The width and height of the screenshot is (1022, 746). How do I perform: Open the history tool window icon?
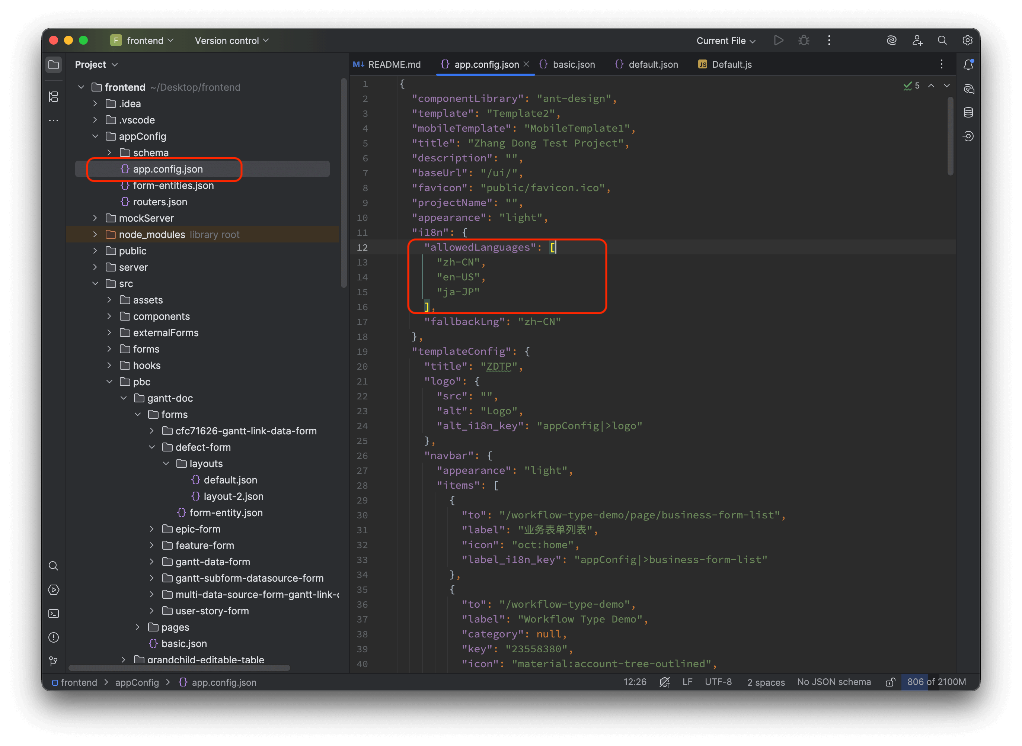click(x=968, y=136)
